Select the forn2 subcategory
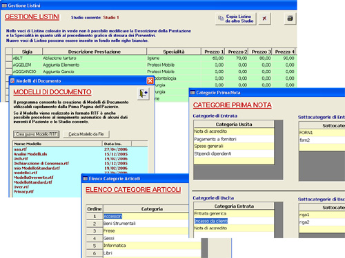The height and width of the screenshot is (258, 345). pos(322,140)
